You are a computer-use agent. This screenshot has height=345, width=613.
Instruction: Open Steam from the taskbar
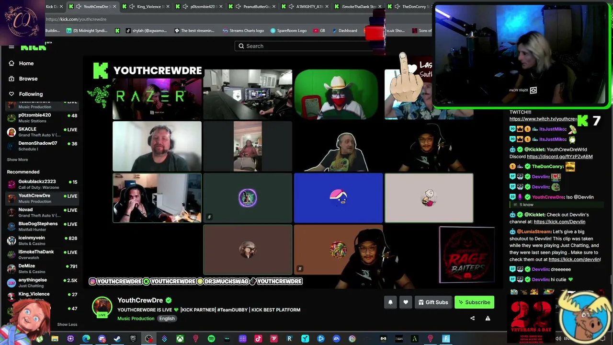pyautogui.click(x=117, y=339)
